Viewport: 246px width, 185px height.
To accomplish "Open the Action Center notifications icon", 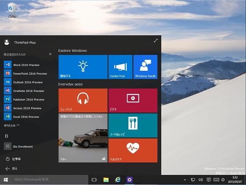I will tap(209, 180).
